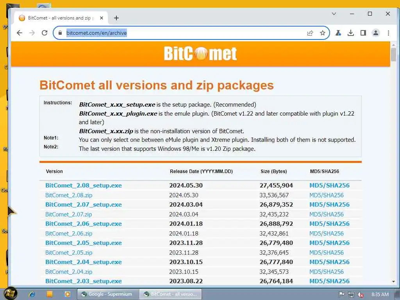Viewport: 400px width, 300px height.
Task: Click the size value 33,536,567
Action: click(x=274, y=195)
